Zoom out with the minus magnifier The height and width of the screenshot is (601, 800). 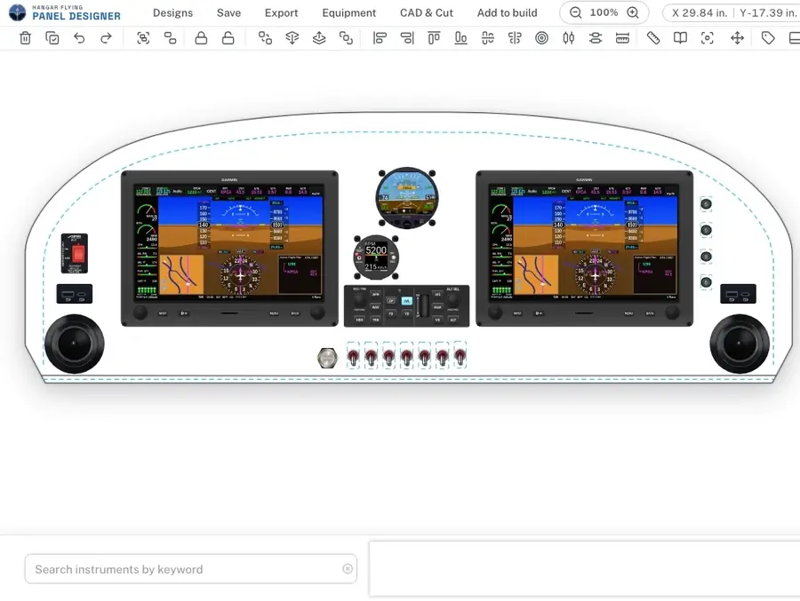coord(575,12)
